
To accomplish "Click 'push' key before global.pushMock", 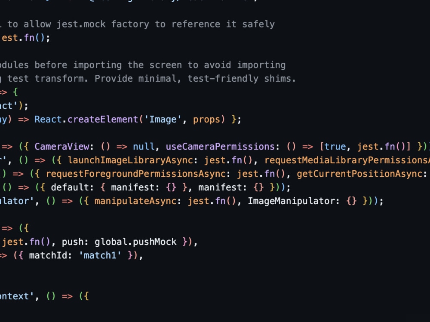I will [x=73, y=242].
